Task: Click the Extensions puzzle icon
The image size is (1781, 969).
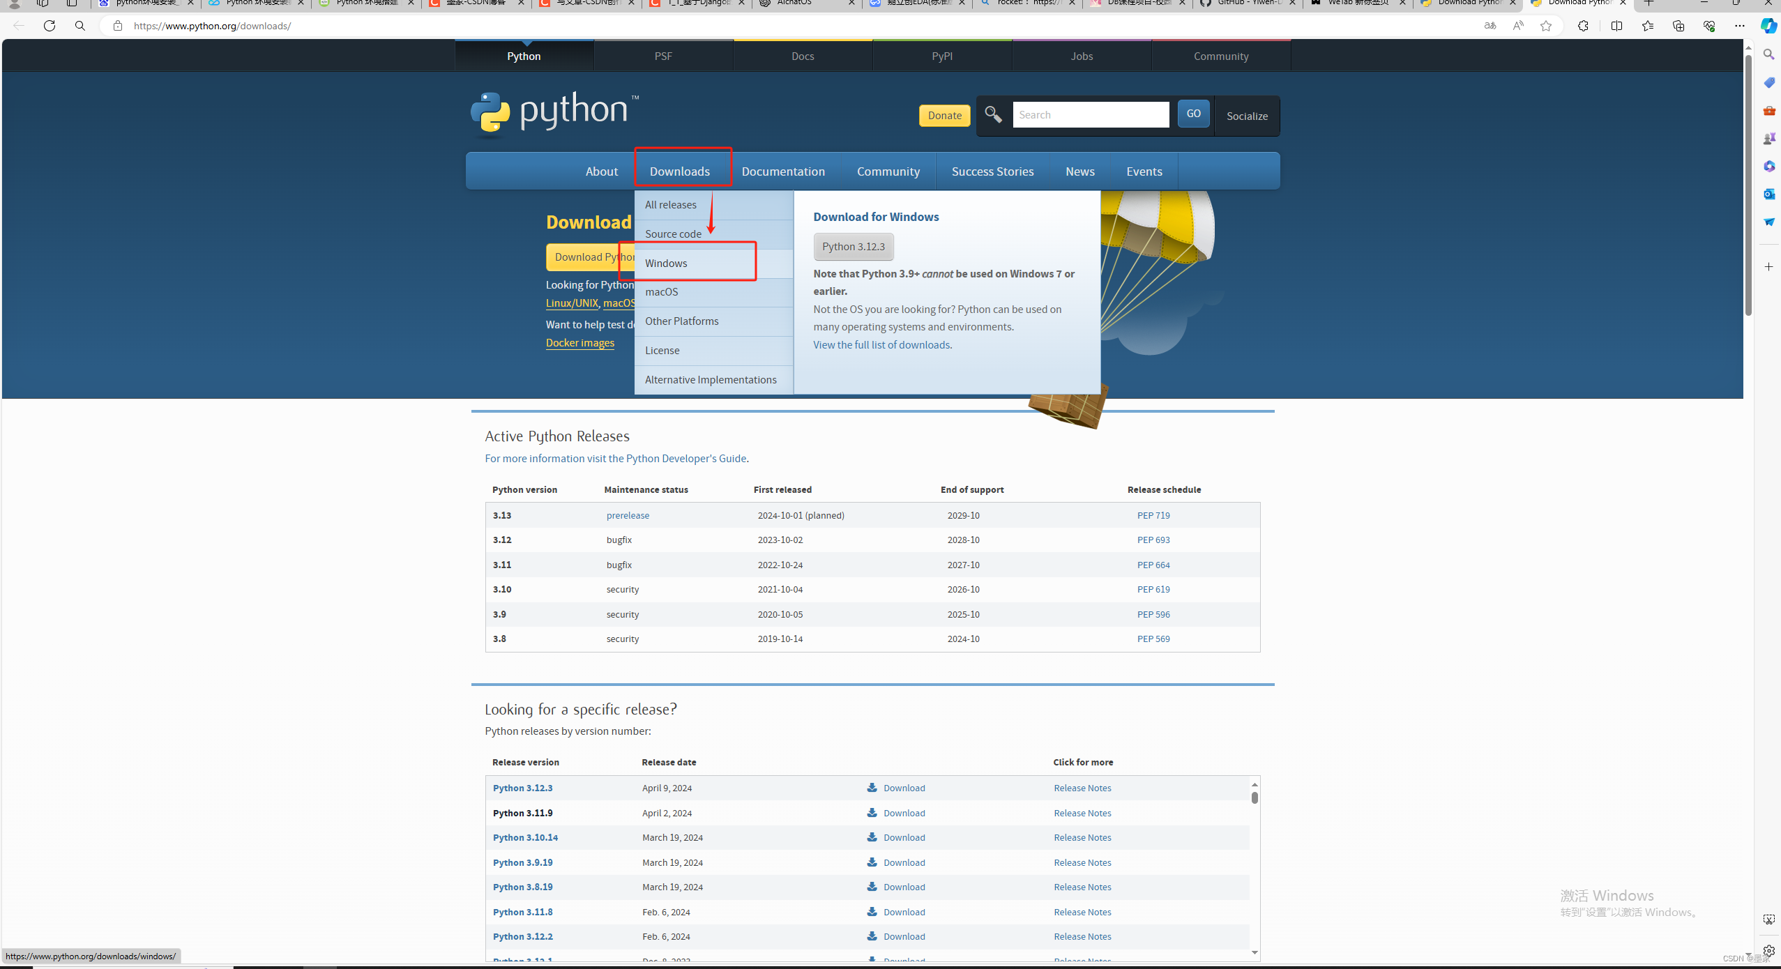Action: (1583, 26)
